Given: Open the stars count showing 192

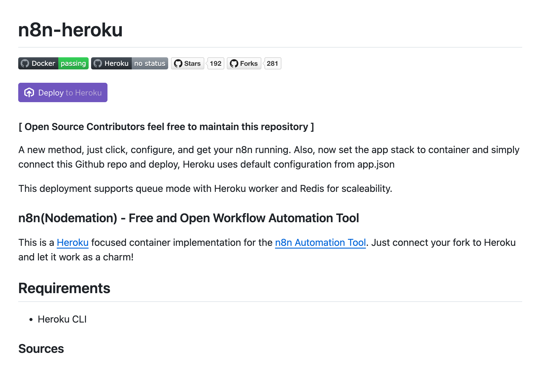Looking at the screenshot, I should click(216, 63).
